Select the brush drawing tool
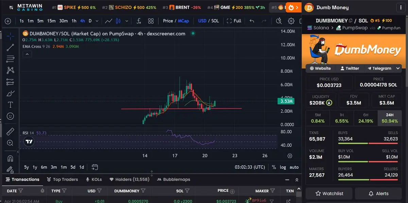 pyautogui.click(x=11, y=93)
